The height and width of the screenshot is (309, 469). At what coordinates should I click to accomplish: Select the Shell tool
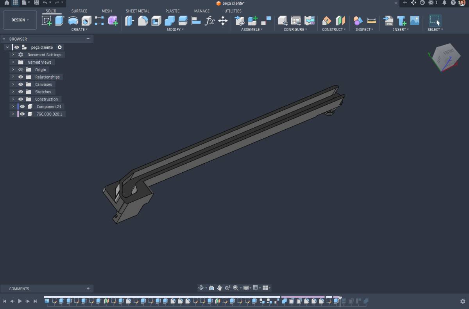click(x=156, y=21)
